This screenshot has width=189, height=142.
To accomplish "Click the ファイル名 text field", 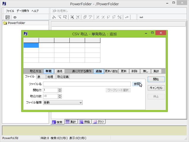I will coord(87,84).
